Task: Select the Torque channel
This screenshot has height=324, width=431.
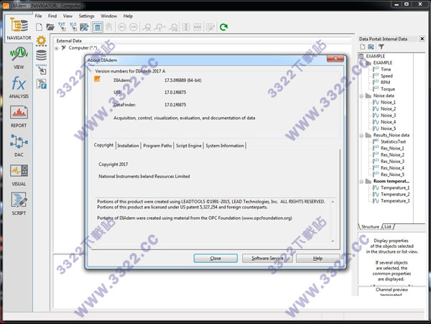Action: click(x=388, y=89)
